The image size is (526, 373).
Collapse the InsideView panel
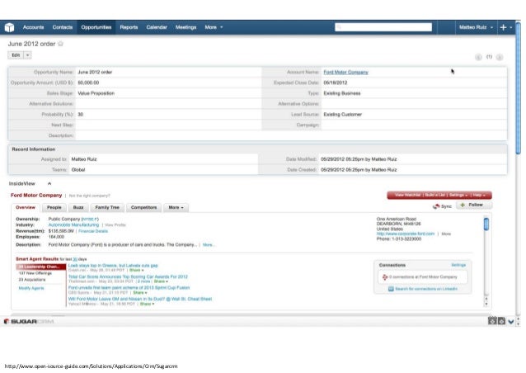click(49, 184)
